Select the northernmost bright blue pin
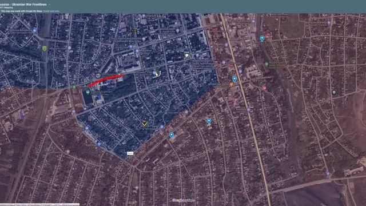The width and height of the screenshot is (366, 206). point(262,38)
